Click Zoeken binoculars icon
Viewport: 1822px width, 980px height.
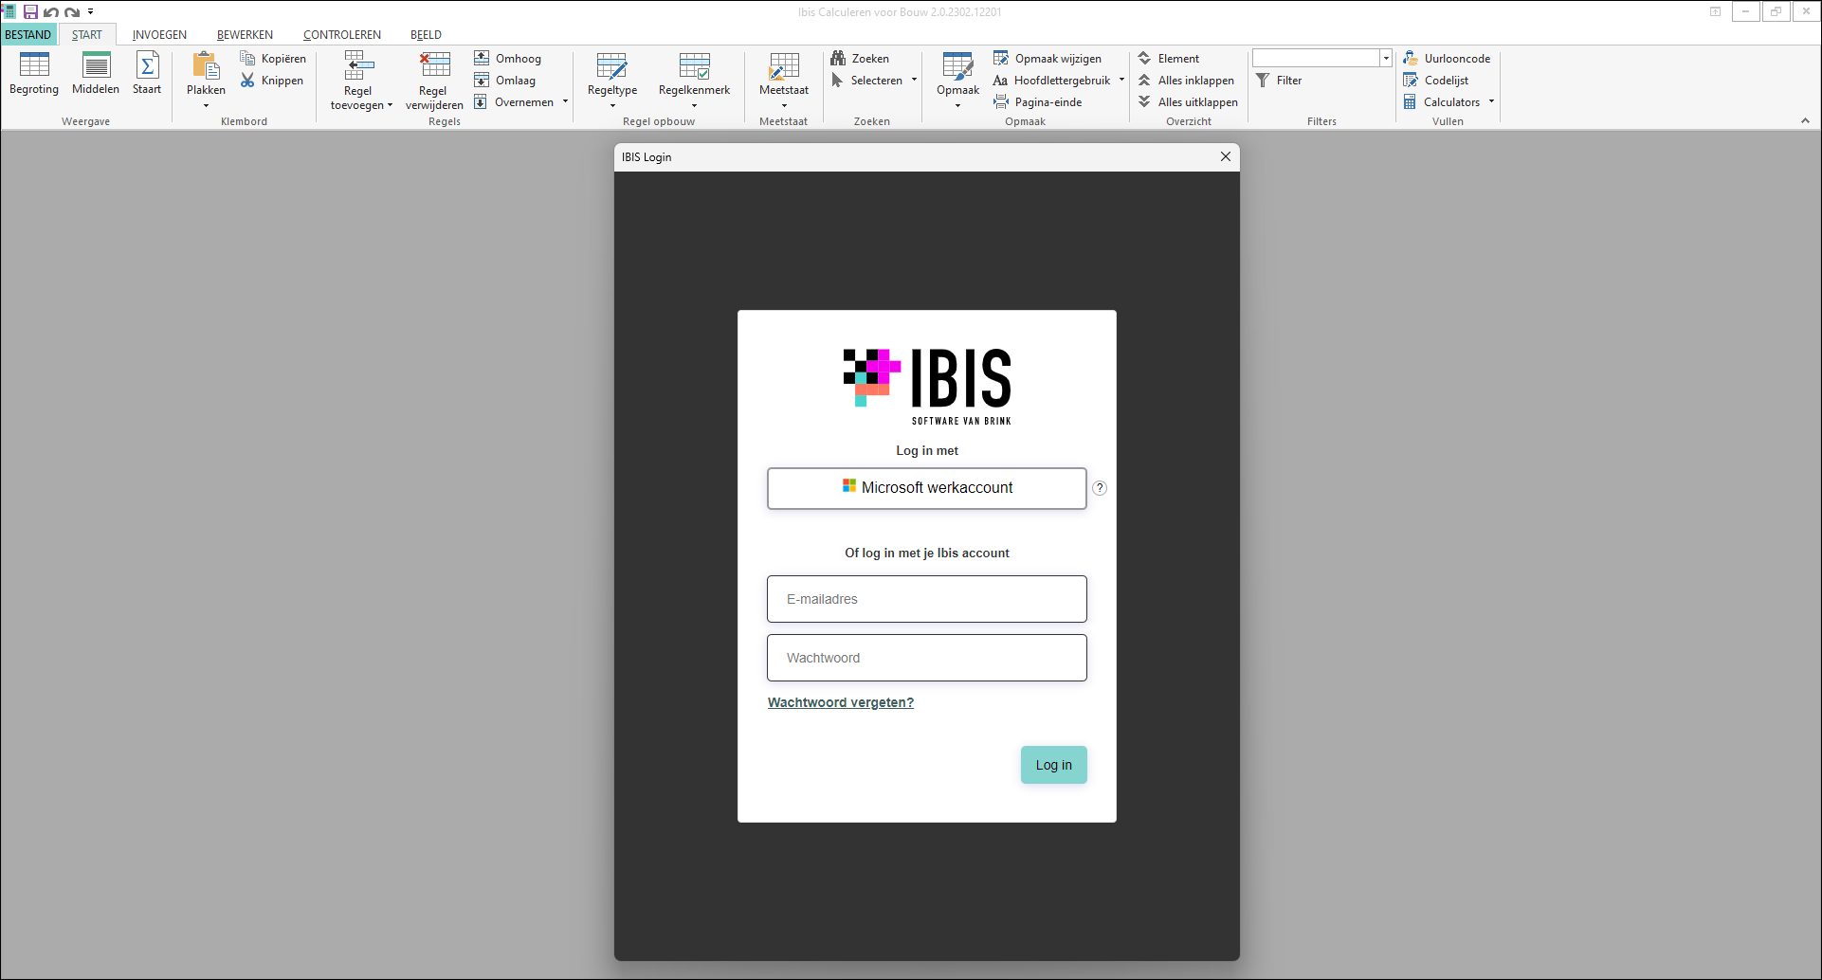pyautogui.click(x=838, y=59)
